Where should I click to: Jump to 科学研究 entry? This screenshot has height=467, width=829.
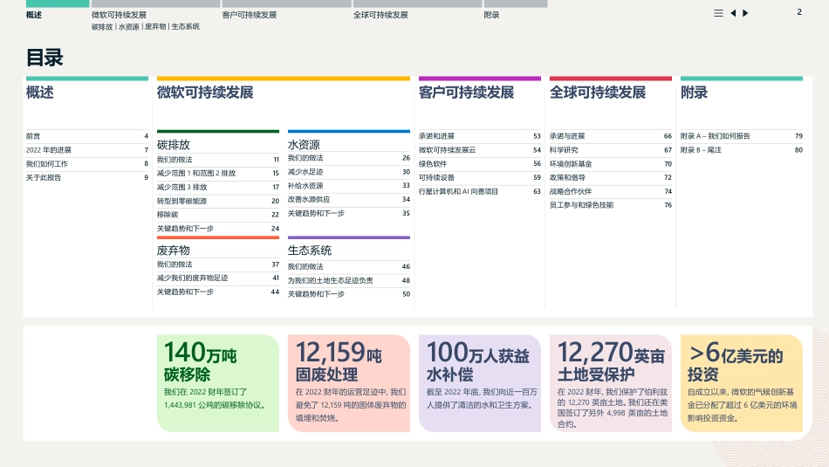pyautogui.click(x=611, y=149)
